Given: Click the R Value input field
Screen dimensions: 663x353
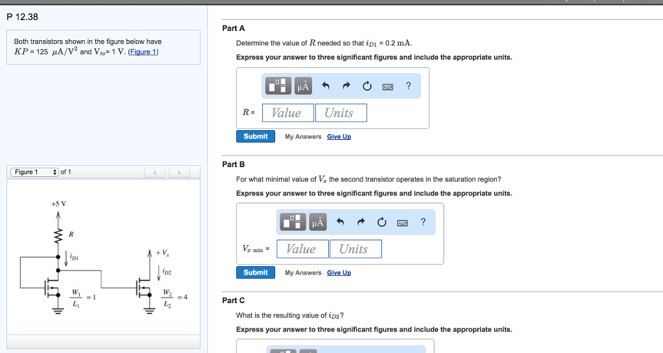Looking at the screenshot, I should point(288,113).
